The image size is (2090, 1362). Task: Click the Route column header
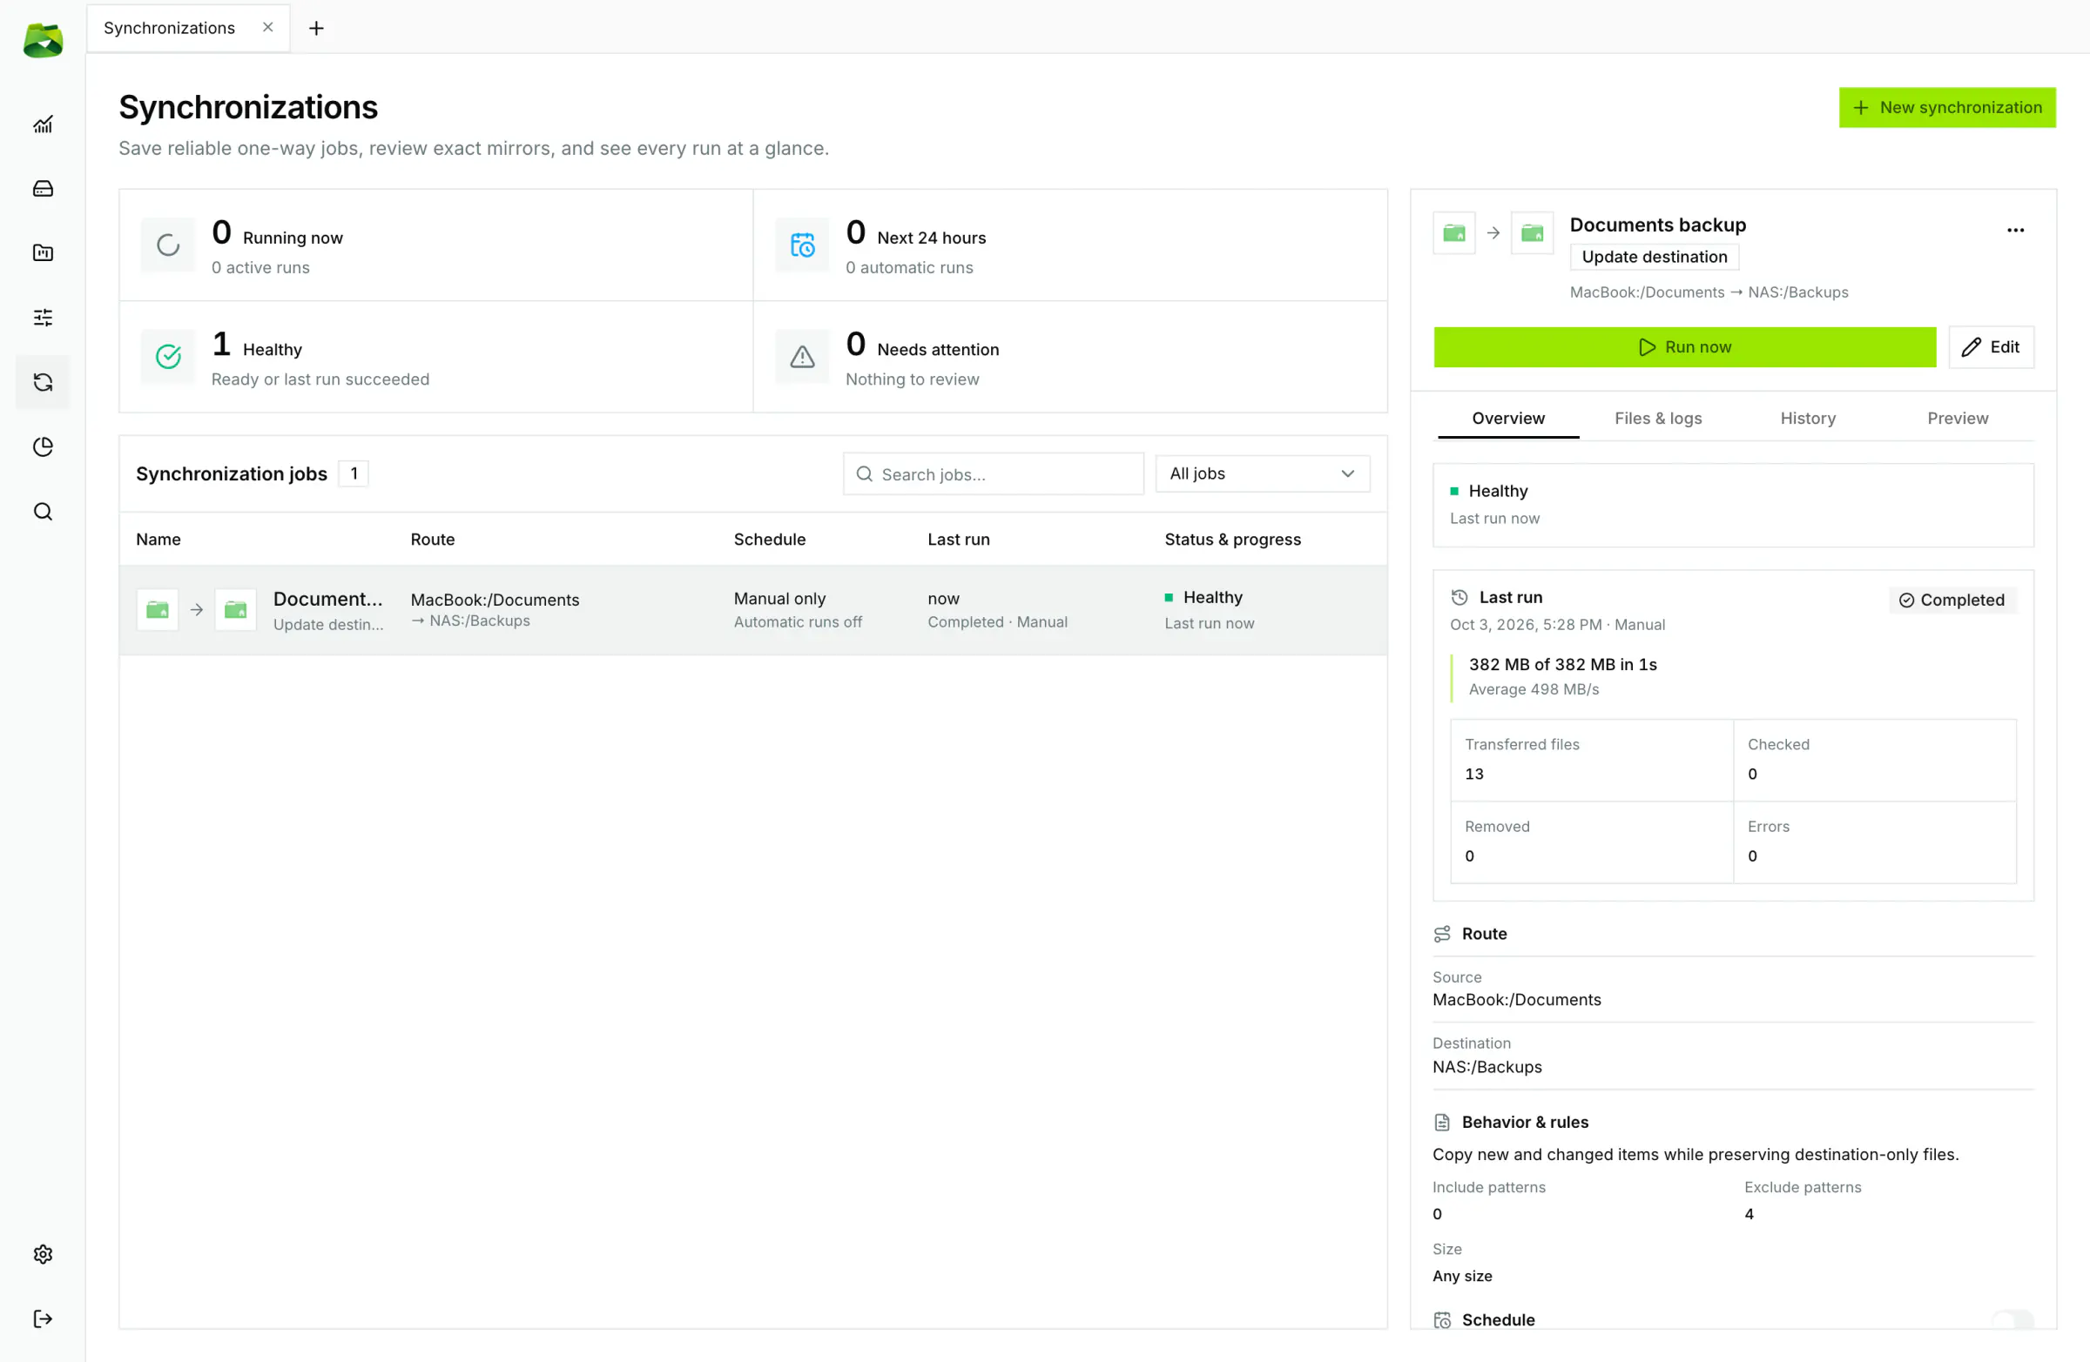(x=432, y=540)
